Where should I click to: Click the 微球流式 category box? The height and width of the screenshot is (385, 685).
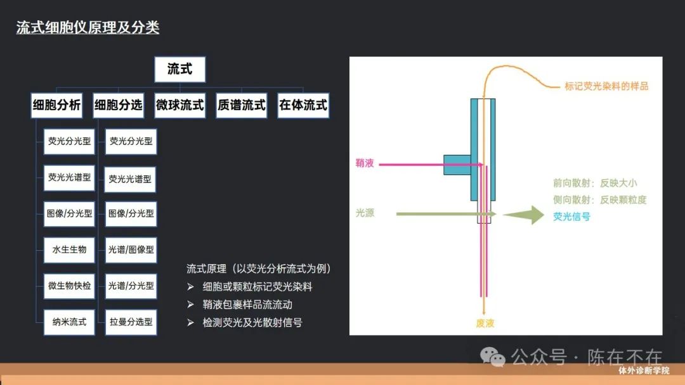click(x=179, y=106)
